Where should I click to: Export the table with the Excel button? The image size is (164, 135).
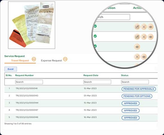[x=11, y=69]
